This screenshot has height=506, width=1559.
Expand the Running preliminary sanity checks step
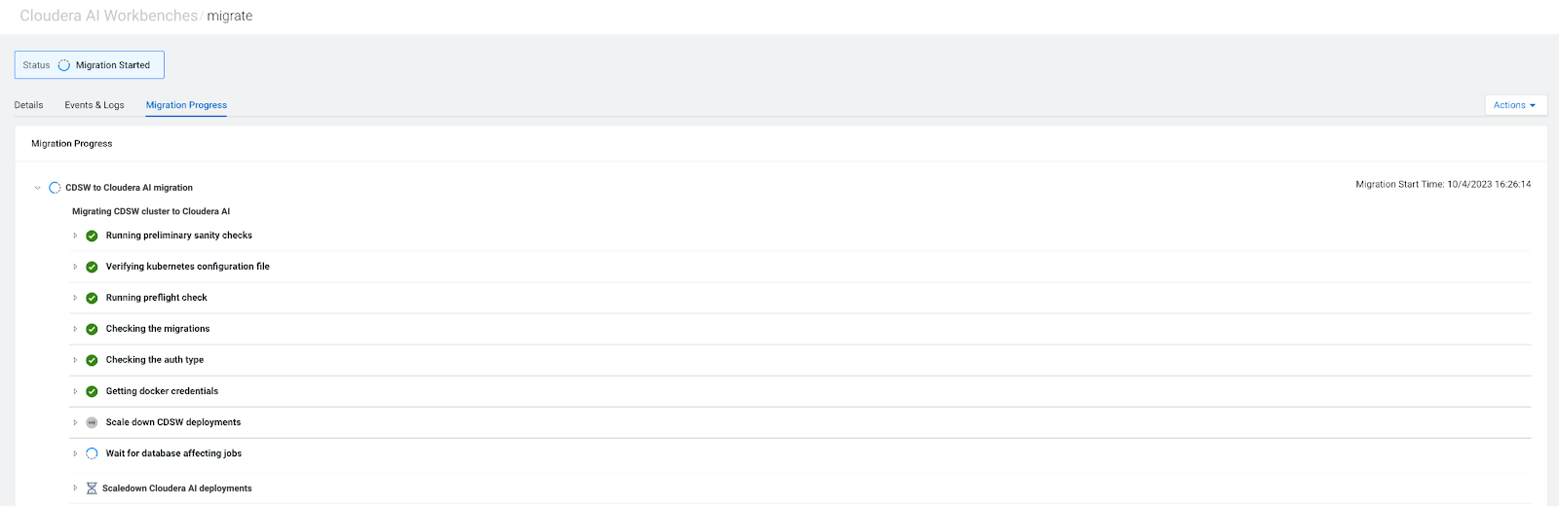point(75,235)
